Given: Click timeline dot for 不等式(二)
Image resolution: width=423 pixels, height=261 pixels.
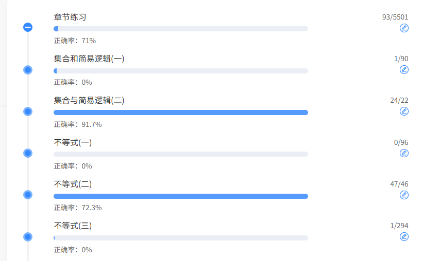Looking at the screenshot, I should click(28, 195).
